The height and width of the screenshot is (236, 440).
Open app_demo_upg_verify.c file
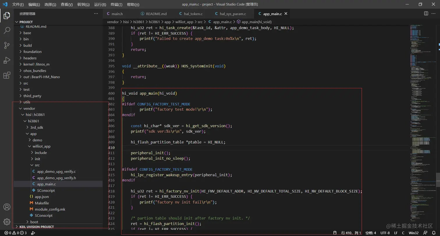(58, 171)
